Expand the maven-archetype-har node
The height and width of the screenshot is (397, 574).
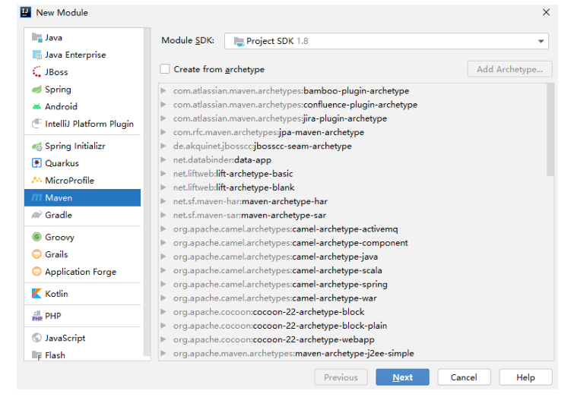click(163, 202)
